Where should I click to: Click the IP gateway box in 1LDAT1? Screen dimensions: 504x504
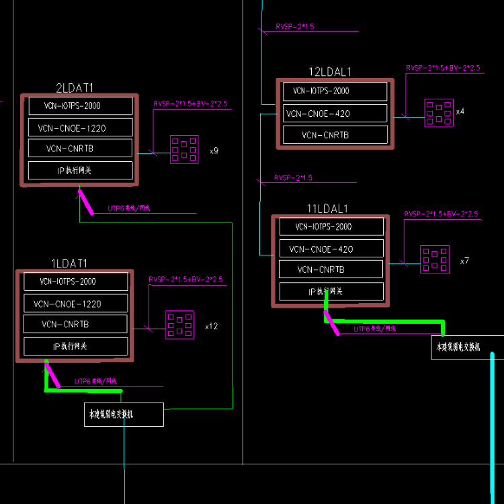(x=76, y=346)
